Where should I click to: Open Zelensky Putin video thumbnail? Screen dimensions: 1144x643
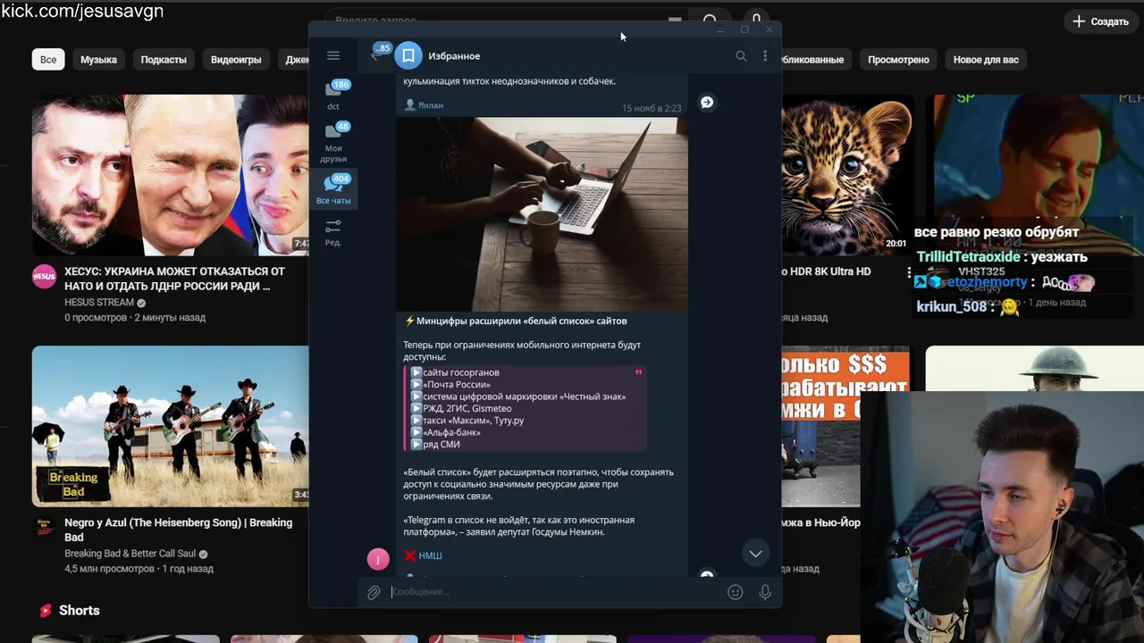point(170,175)
